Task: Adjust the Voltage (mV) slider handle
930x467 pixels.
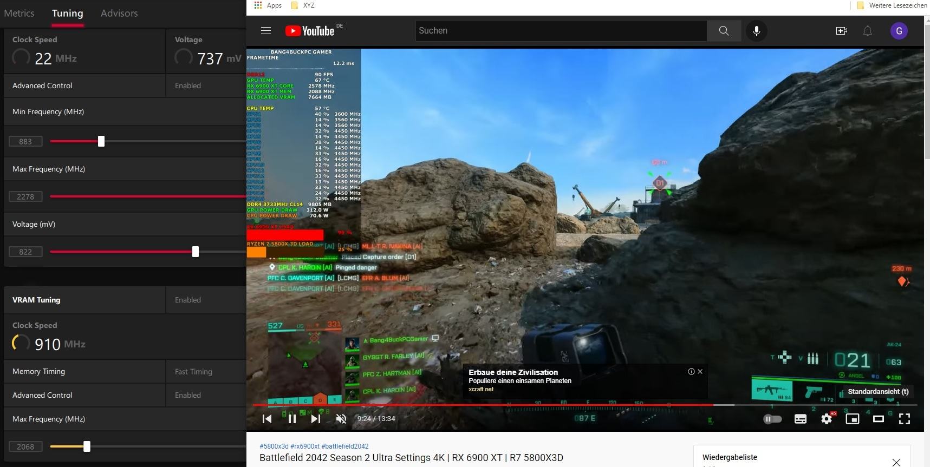Action: coord(196,252)
